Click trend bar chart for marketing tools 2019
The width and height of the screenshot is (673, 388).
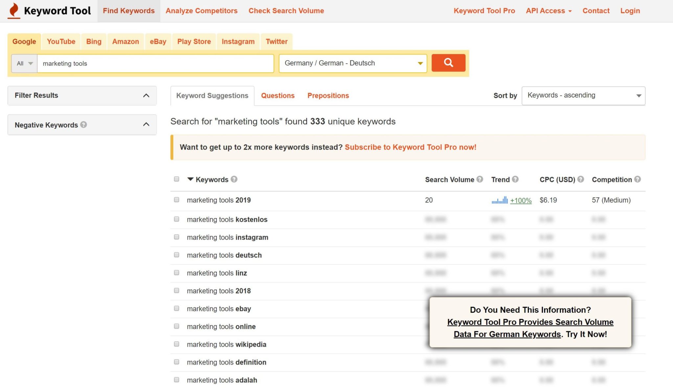(499, 200)
